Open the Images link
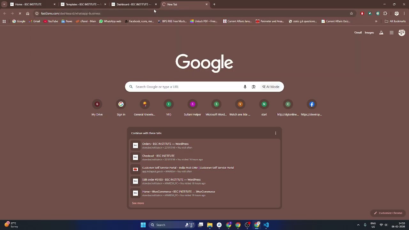 pyautogui.click(x=369, y=33)
